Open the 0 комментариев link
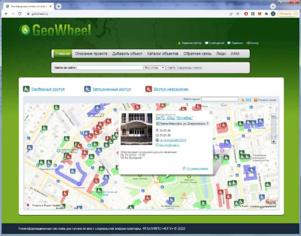 pos(198,169)
